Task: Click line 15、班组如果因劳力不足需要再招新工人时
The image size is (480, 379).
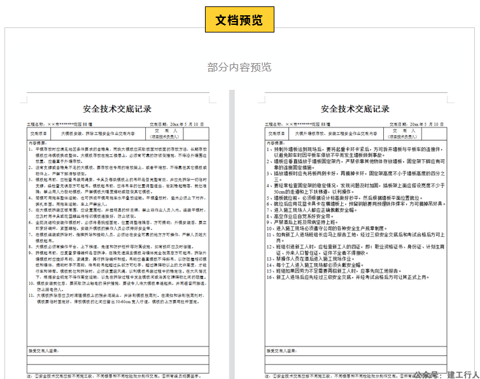Action: click(334, 271)
